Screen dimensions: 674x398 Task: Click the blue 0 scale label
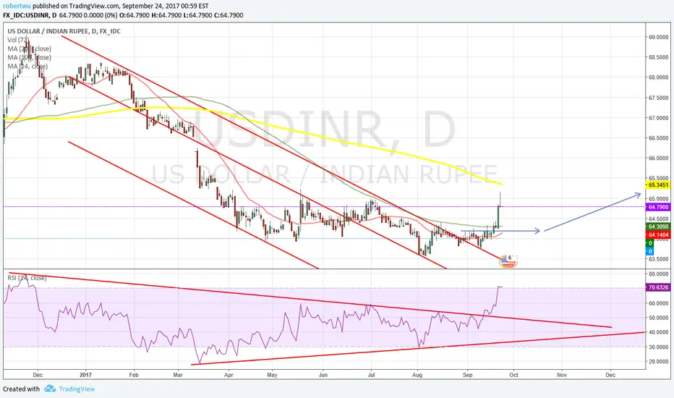[x=650, y=251]
